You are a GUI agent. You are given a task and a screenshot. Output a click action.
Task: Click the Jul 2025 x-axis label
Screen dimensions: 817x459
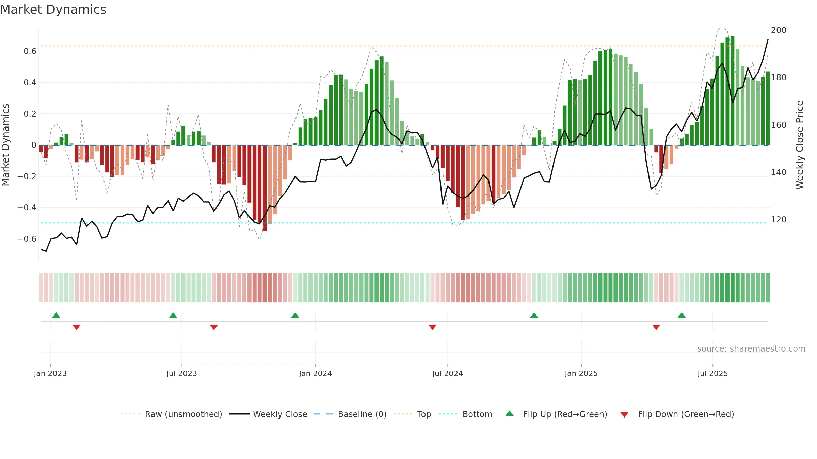tap(712, 373)
